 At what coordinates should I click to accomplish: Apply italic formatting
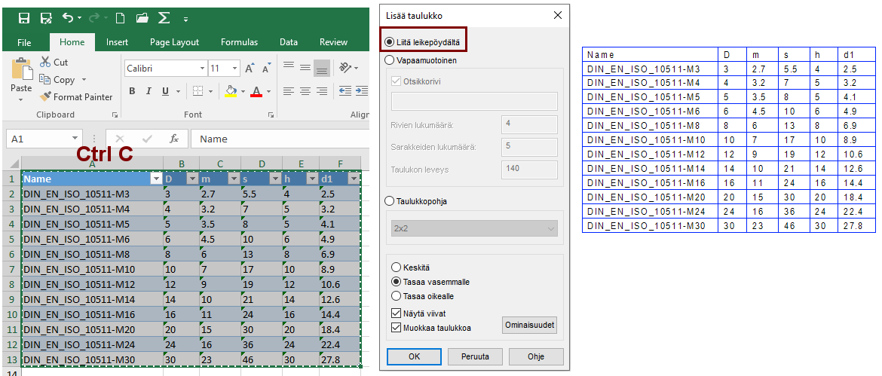click(148, 91)
